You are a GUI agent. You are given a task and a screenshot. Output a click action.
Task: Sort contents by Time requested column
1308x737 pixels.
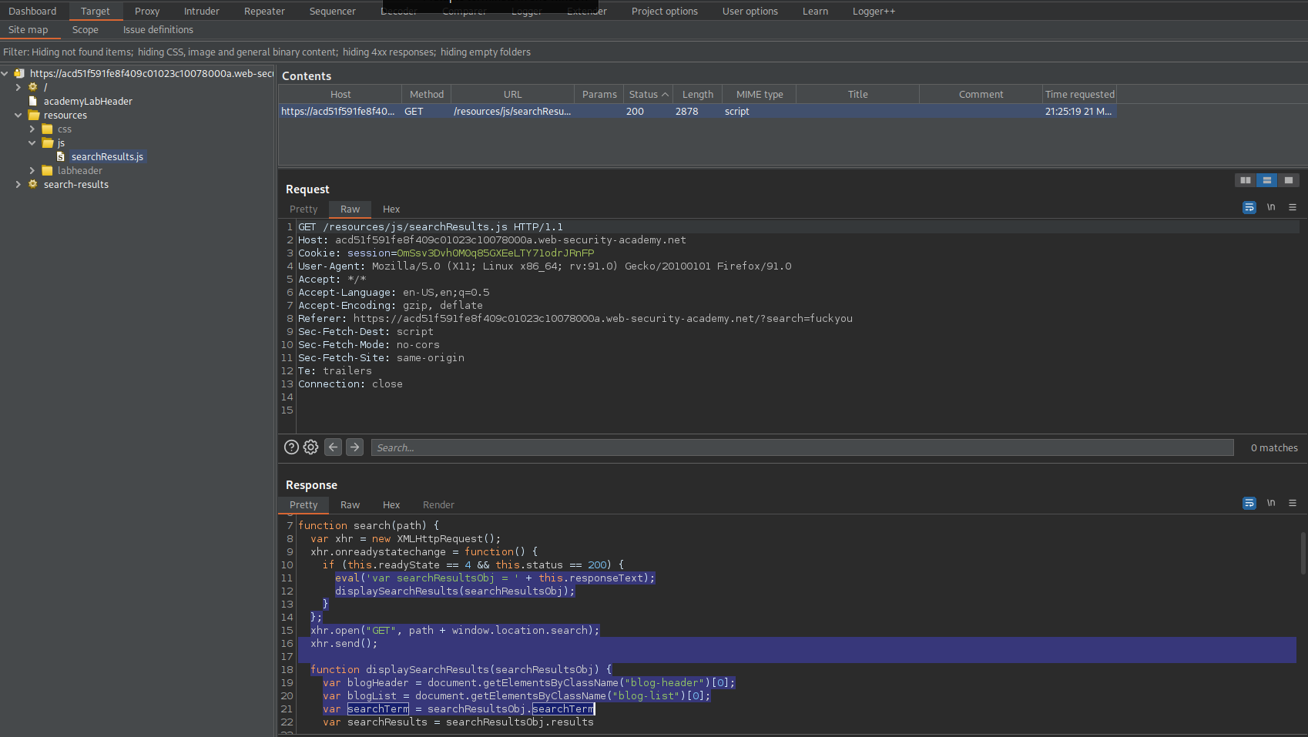tap(1080, 95)
